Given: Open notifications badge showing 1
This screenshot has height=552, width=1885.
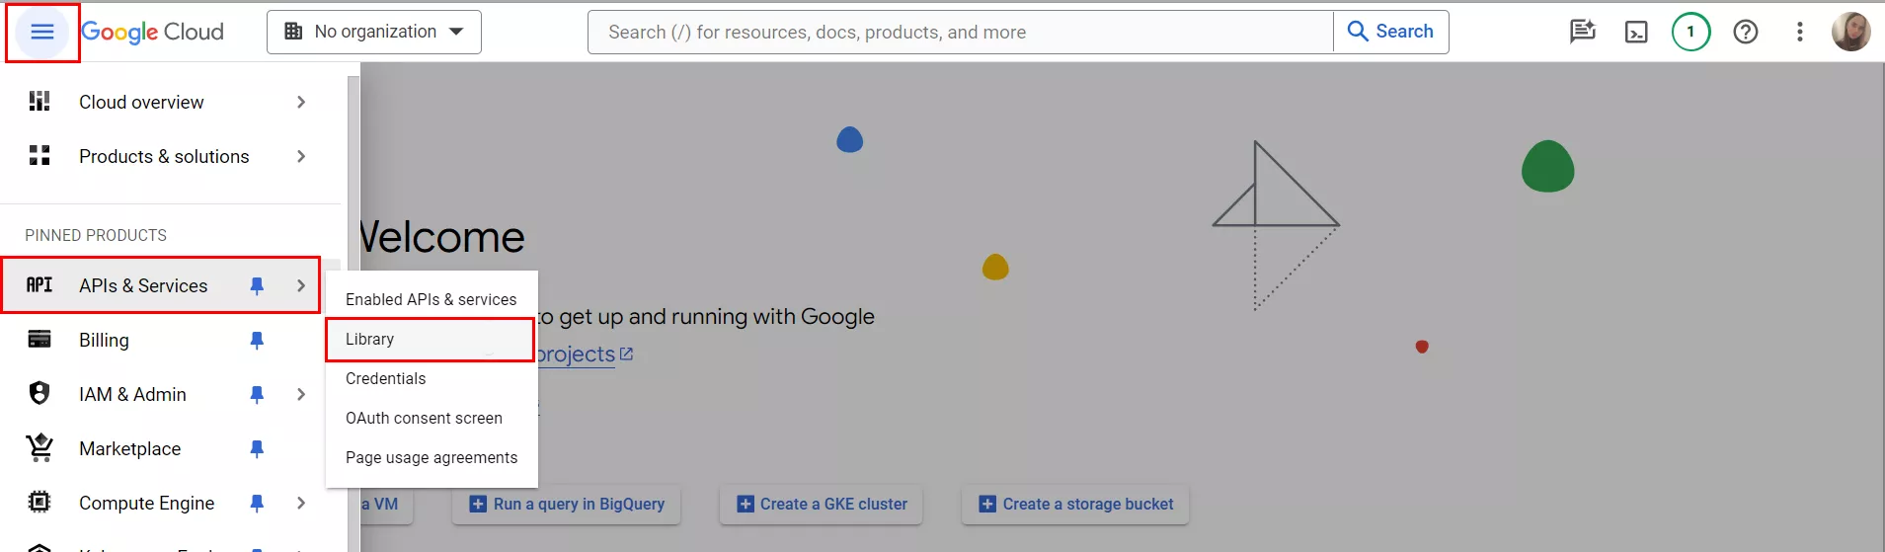Looking at the screenshot, I should tap(1690, 33).
